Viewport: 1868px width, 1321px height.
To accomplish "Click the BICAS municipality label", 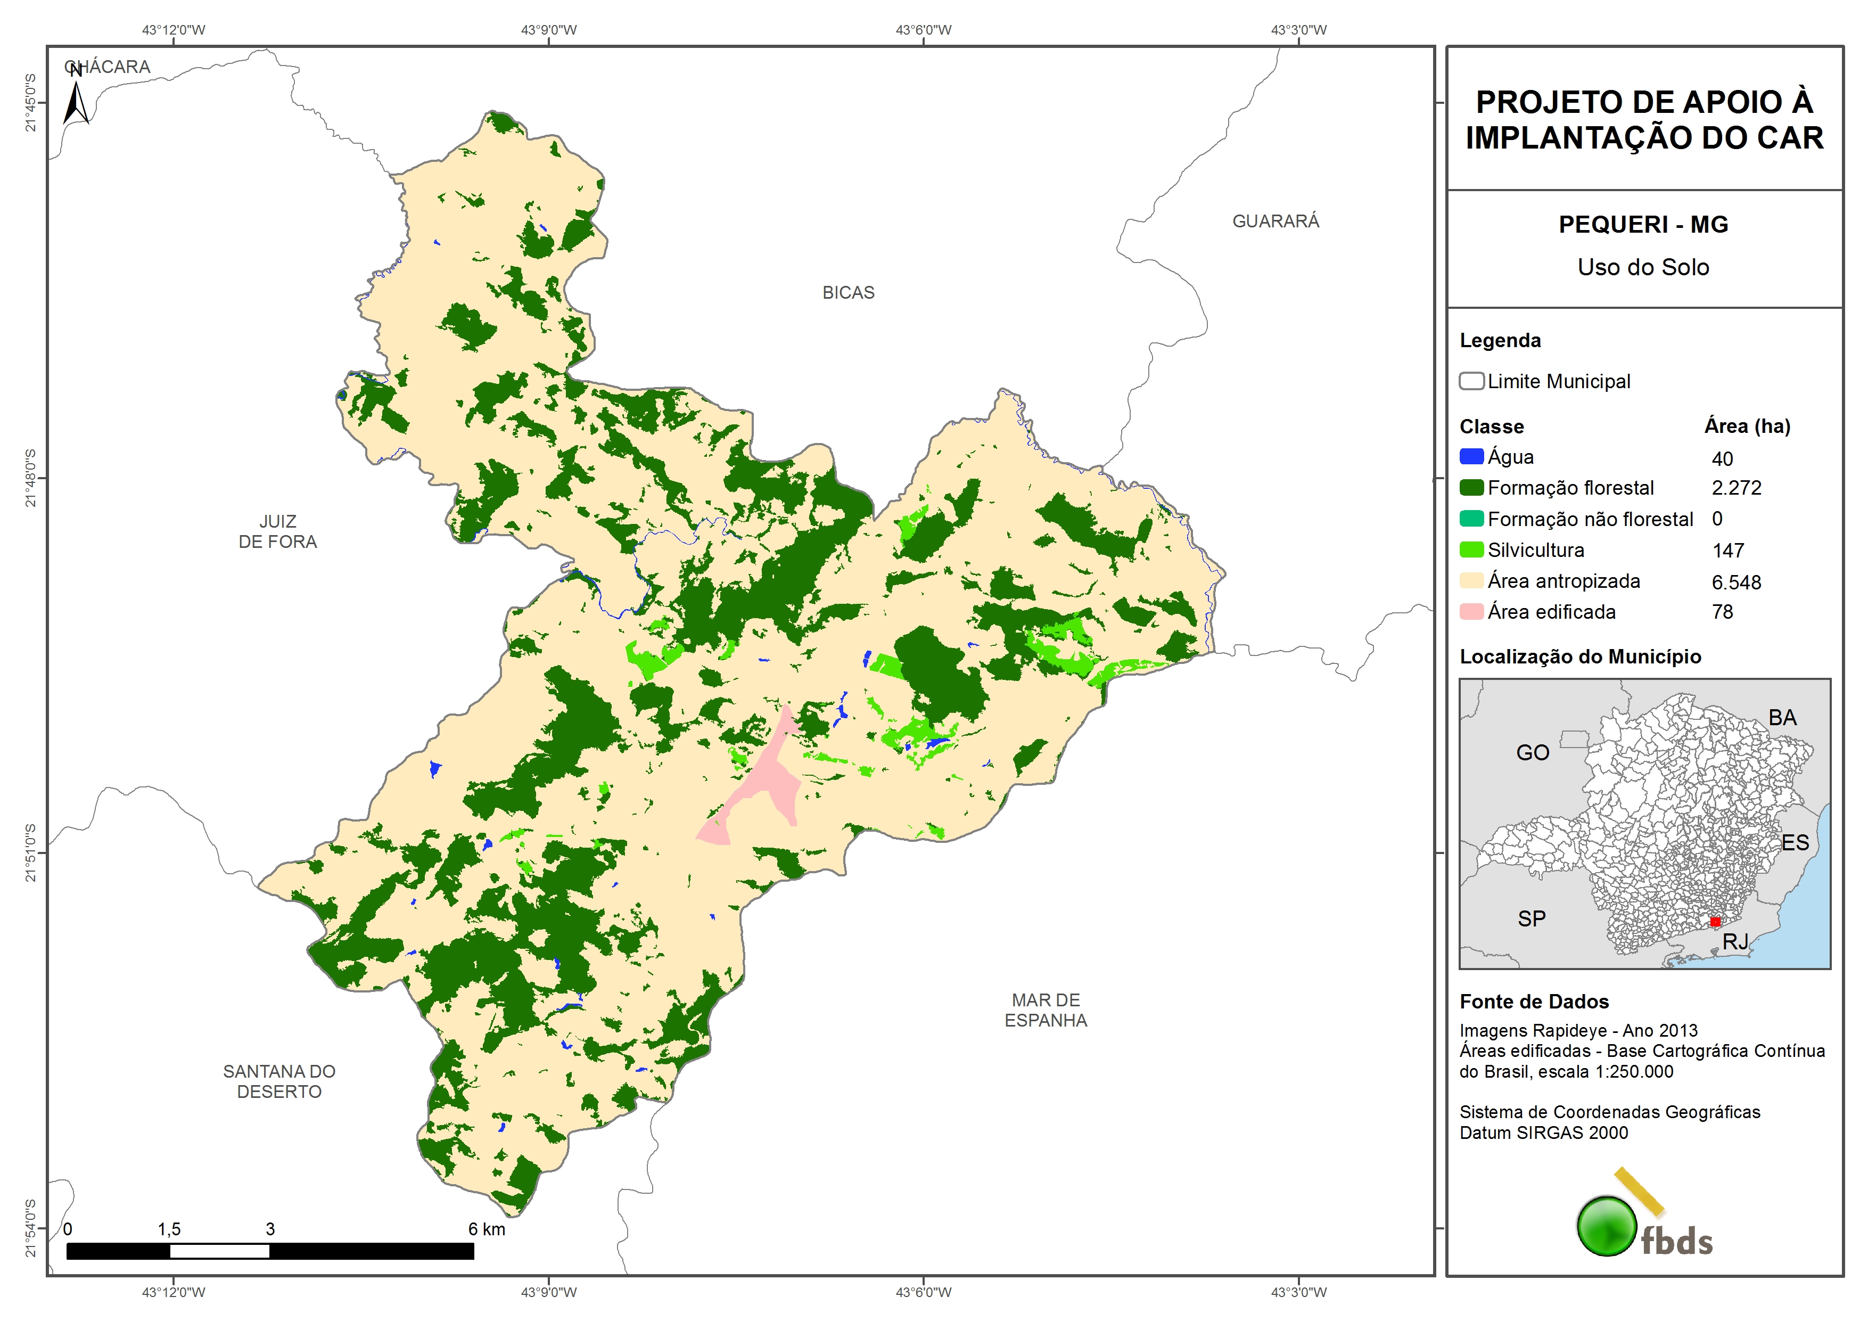I will coord(847,293).
